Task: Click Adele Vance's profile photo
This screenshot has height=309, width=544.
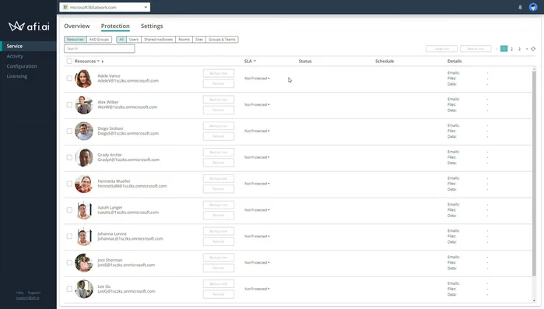Action: [x=83, y=79]
